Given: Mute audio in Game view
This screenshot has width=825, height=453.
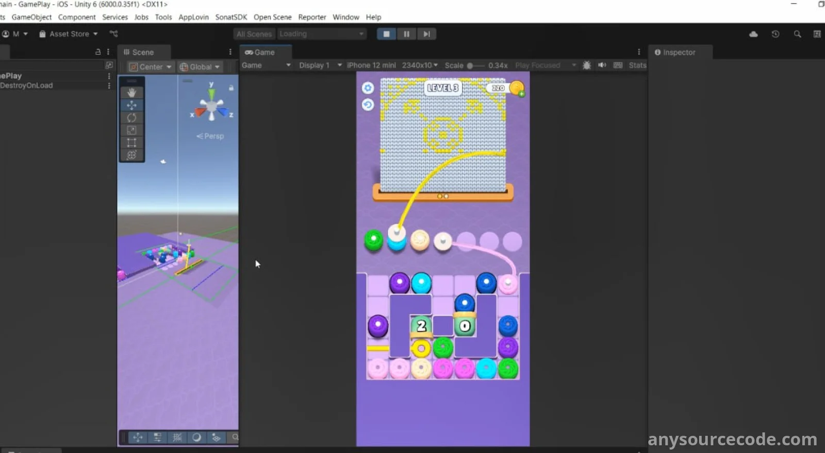Looking at the screenshot, I should click(602, 65).
